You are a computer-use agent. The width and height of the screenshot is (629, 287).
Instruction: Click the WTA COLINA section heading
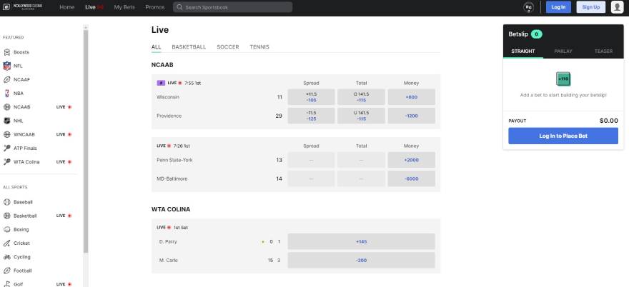(x=171, y=209)
